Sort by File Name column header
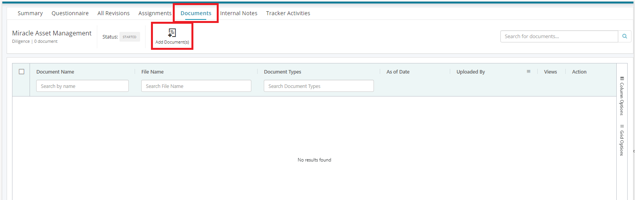Screen dimensions: 635x200 tap(153, 72)
